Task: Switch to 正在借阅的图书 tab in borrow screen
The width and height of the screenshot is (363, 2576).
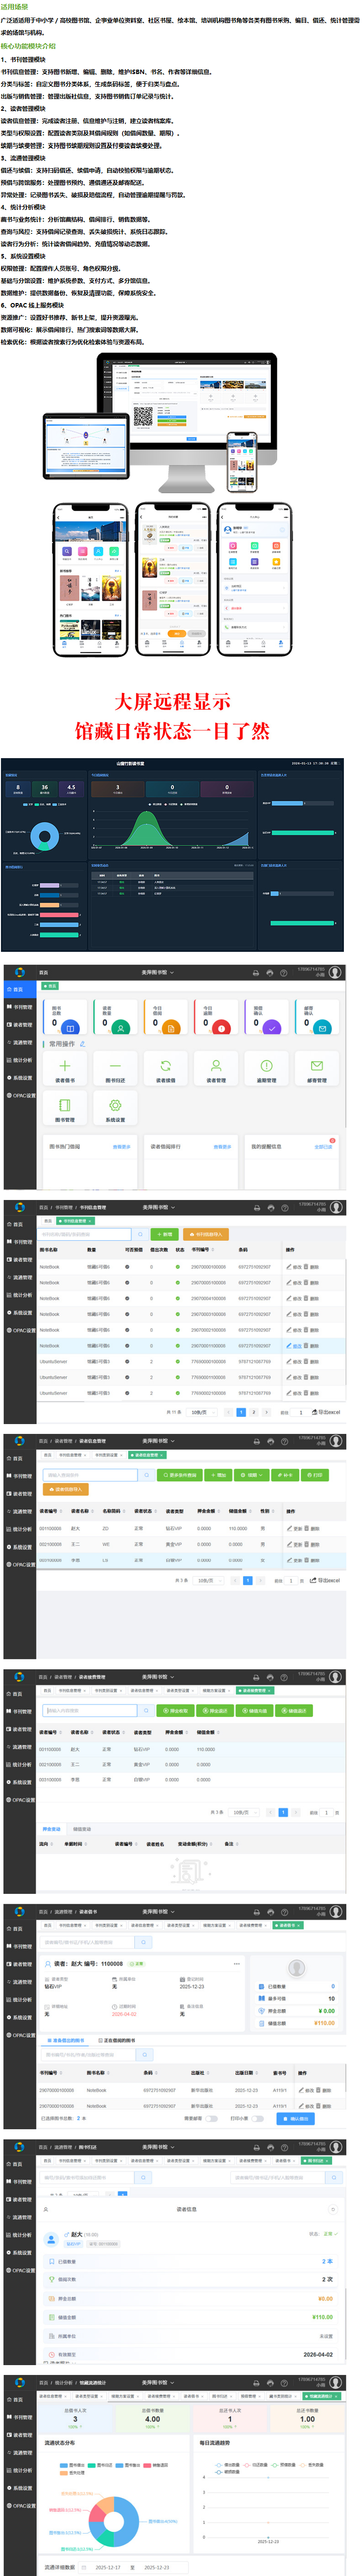Action: [116, 2040]
